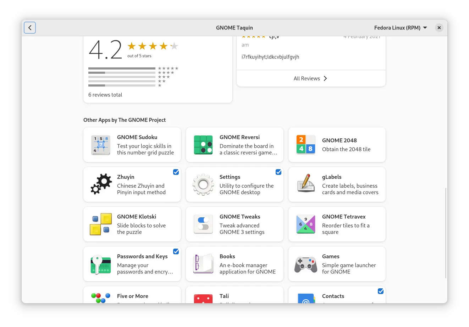Click the GNOME Sudoku app icon
This screenshot has height=327, width=469.
click(101, 145)
